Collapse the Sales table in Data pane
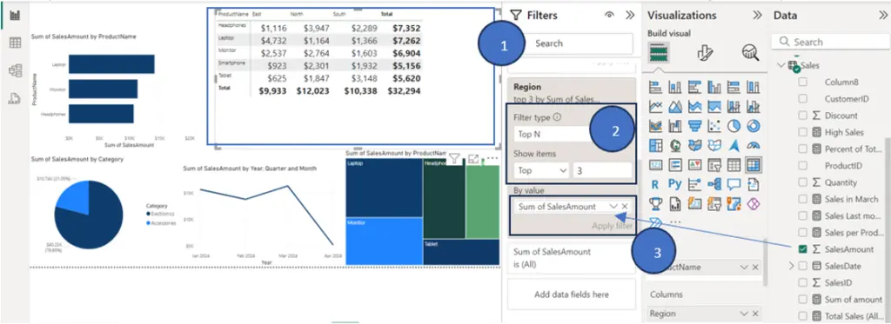This screenshot has width=891, height=324. coord(780,65)
